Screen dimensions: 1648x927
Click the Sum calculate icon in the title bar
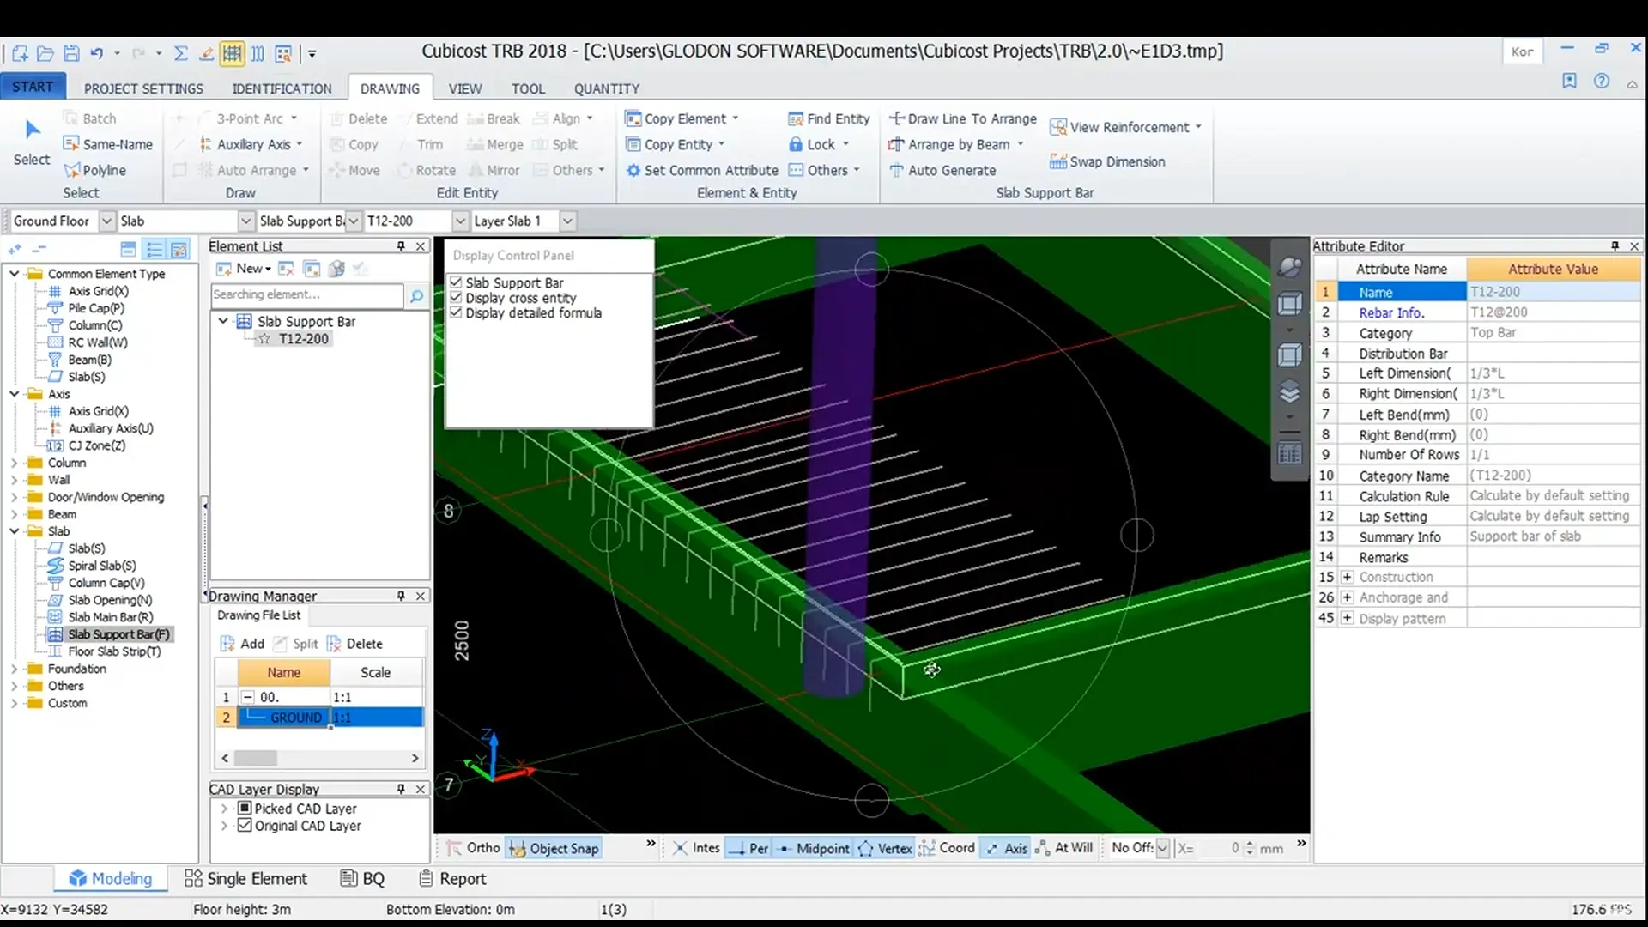[x=181, y=53]
